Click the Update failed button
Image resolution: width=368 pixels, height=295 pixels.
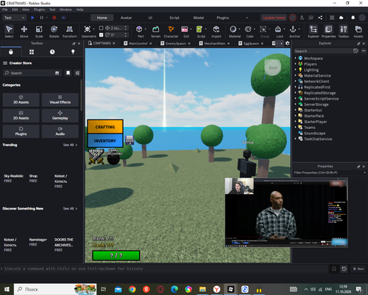pyautogui.click(x=274, y=18)
